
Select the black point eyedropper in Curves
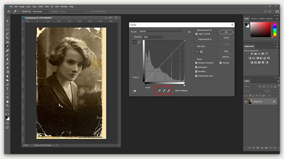click(x=159, y=91)
